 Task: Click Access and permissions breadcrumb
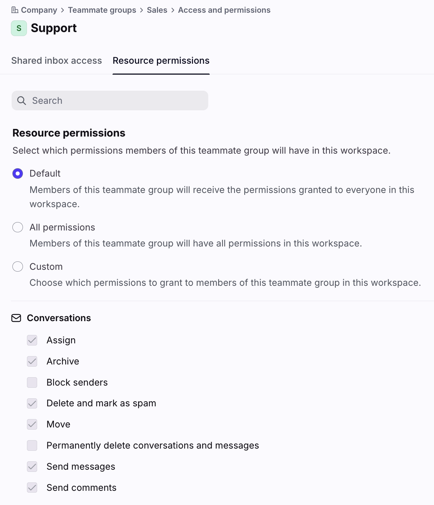(224, 10)
